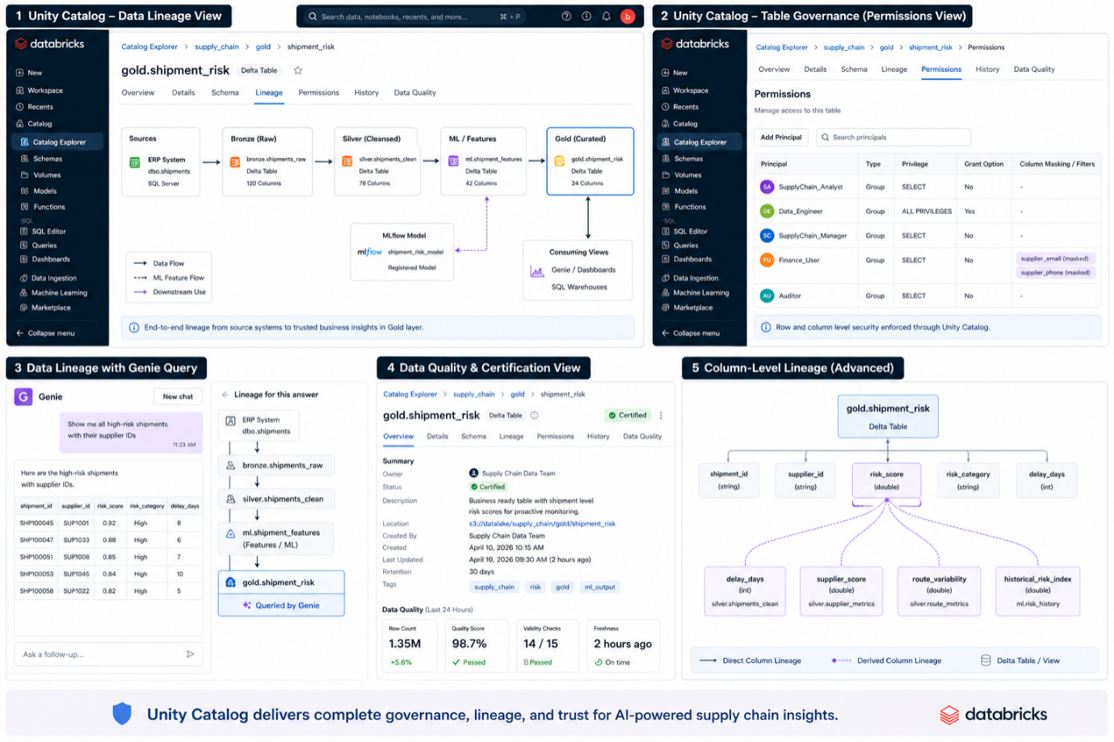Image resolution: width=1114 pixels, height=742 pixels.
Task: Click supply_chain breadcrumb in Data Lineage View
Action: point(216,47)
